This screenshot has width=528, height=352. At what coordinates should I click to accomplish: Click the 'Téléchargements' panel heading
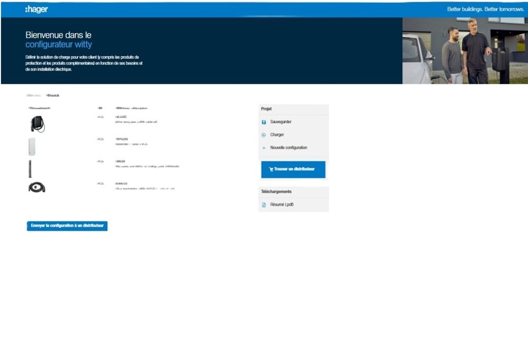click(276, 192)
